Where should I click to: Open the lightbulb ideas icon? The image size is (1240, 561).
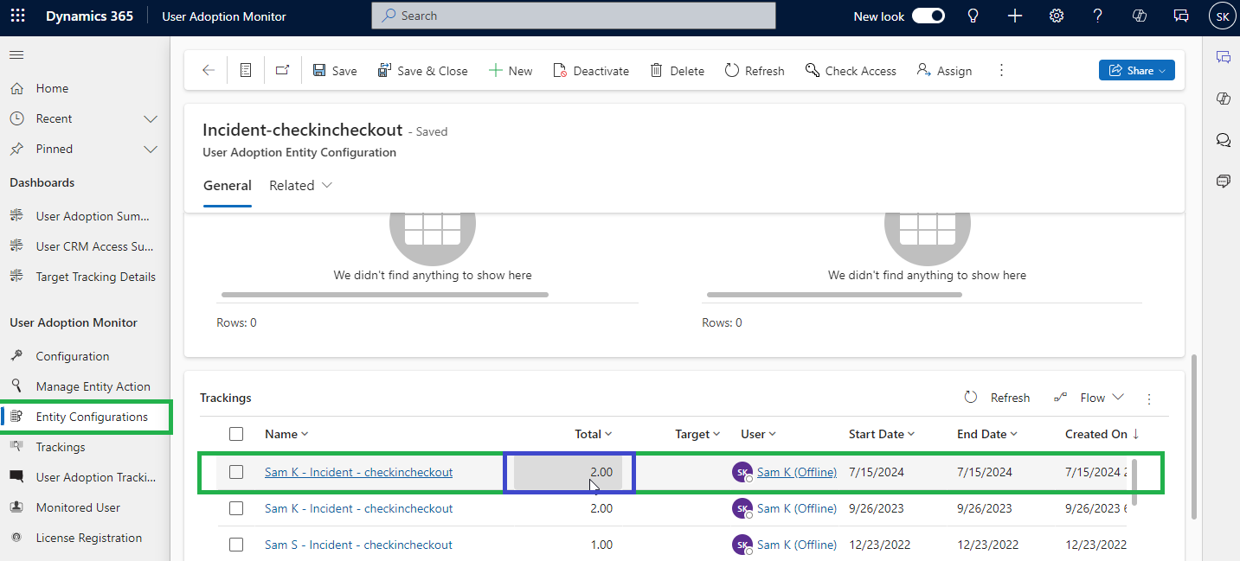click(973, 16)
